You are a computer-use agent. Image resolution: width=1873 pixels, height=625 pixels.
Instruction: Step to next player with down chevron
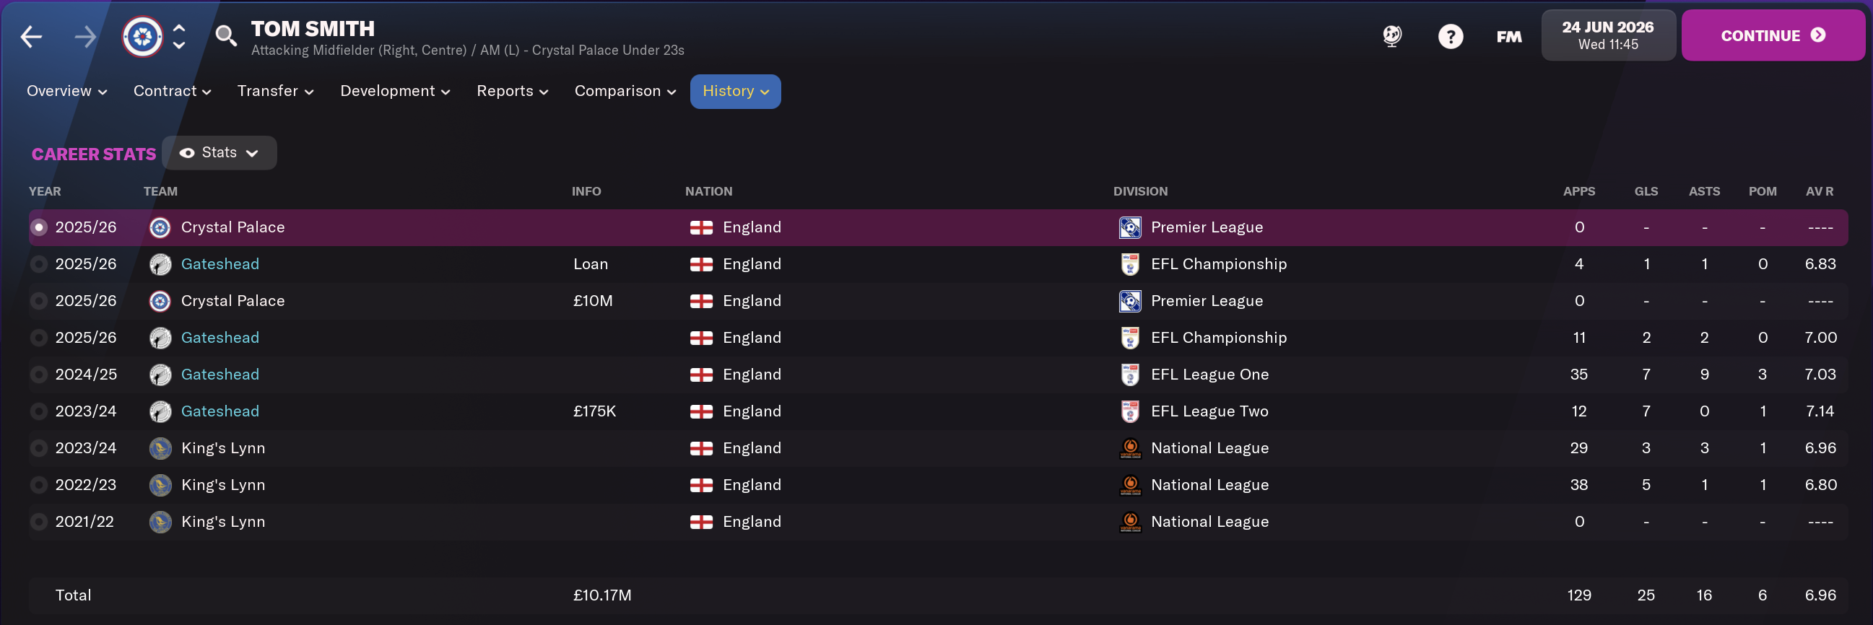[179, 45]
